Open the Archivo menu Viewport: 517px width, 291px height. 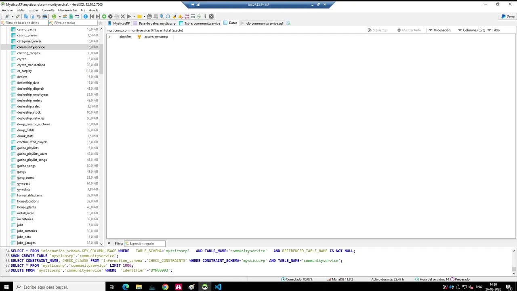pos(7,10)
